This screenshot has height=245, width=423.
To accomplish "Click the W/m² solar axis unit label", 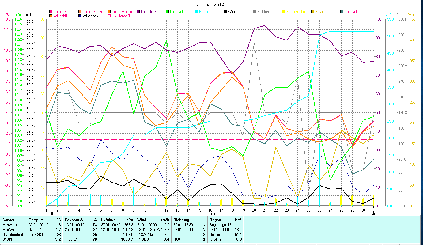I will pos(412,14).
